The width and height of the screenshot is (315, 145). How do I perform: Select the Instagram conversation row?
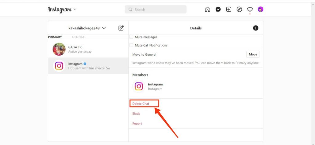click(88, 66)
